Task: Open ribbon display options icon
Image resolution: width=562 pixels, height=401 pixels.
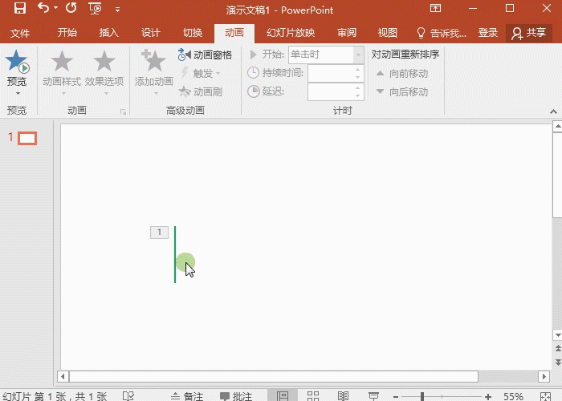Action: point(435,8)
